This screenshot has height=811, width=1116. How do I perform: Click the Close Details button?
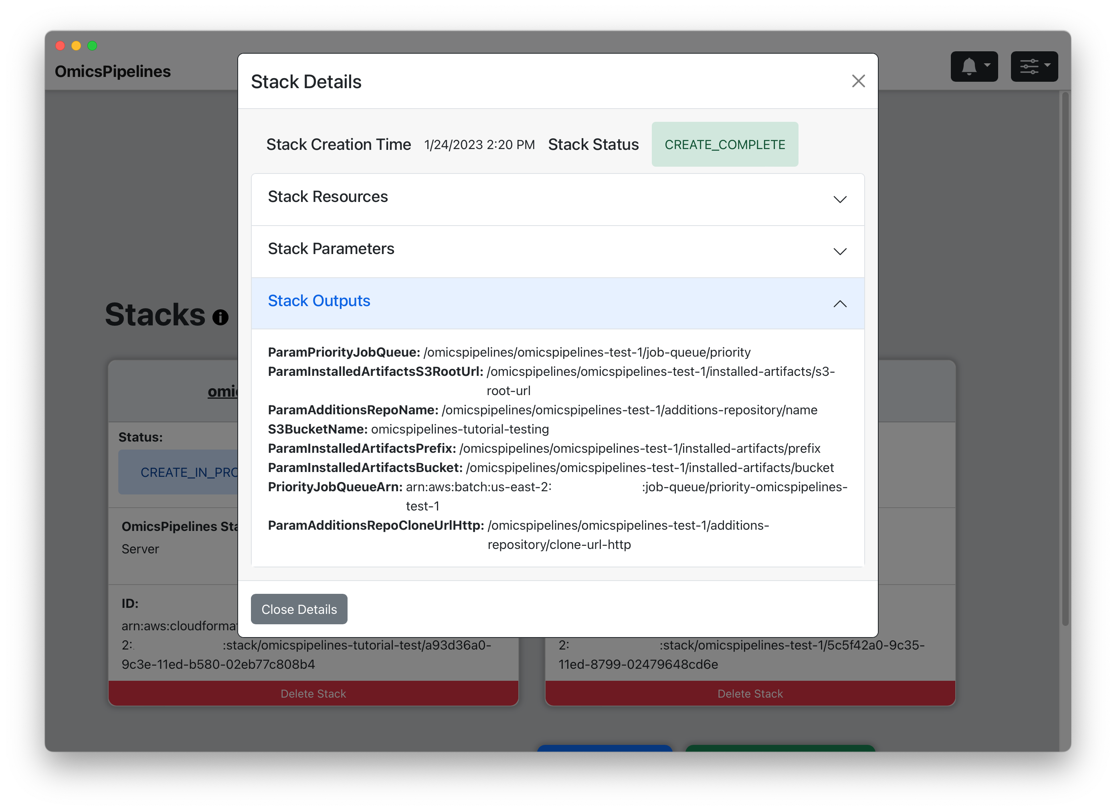coord(299,609)
